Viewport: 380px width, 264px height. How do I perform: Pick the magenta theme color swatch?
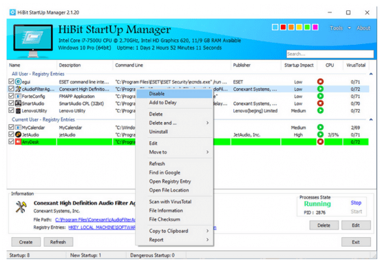click(x=315, y=27)
